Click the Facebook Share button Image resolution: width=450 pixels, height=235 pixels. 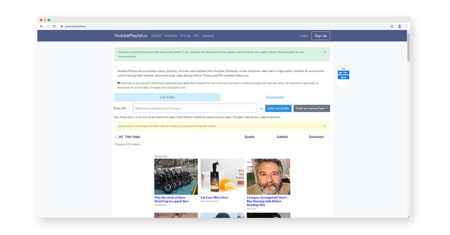[343, 78]
